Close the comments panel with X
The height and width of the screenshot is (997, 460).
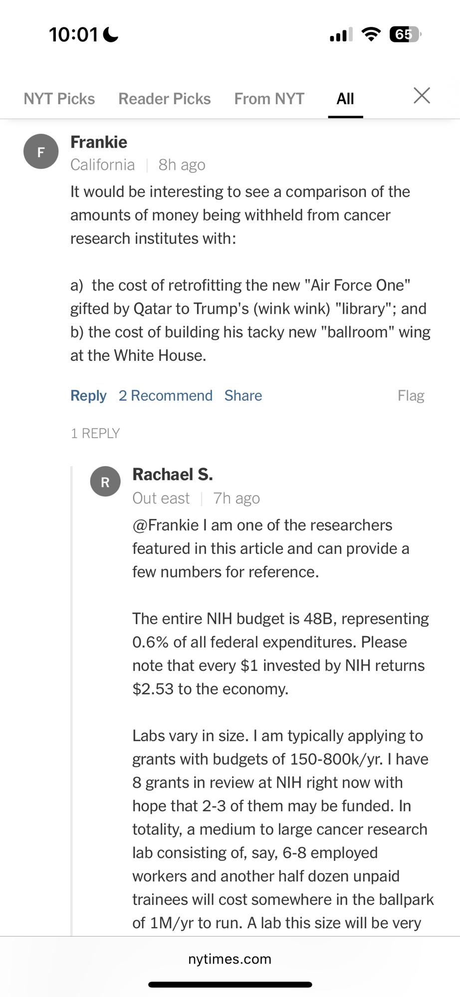422,95
